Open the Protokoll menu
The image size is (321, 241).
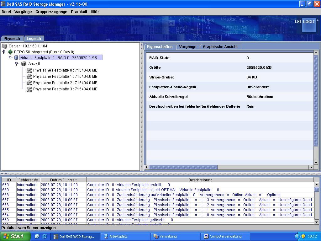[79, 12]
